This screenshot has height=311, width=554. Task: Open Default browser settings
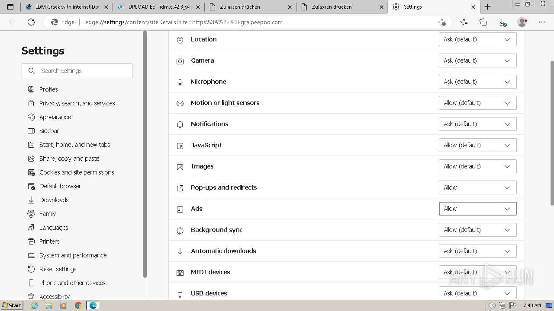tap(54, 186)
